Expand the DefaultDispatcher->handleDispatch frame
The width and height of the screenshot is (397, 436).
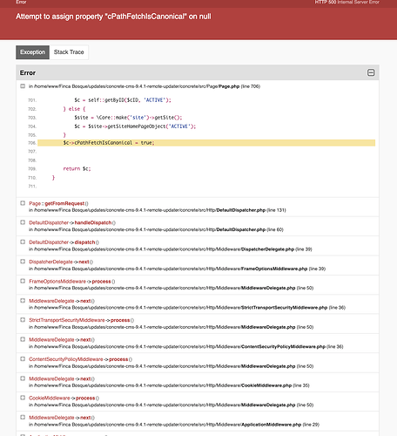coord(23,222)
